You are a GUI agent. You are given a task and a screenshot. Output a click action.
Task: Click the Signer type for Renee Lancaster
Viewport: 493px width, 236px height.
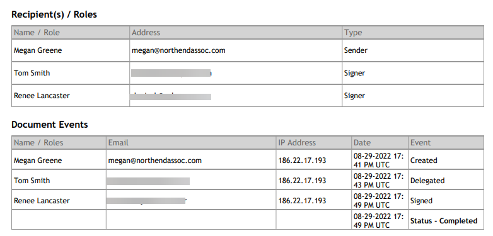coord(354,96)
